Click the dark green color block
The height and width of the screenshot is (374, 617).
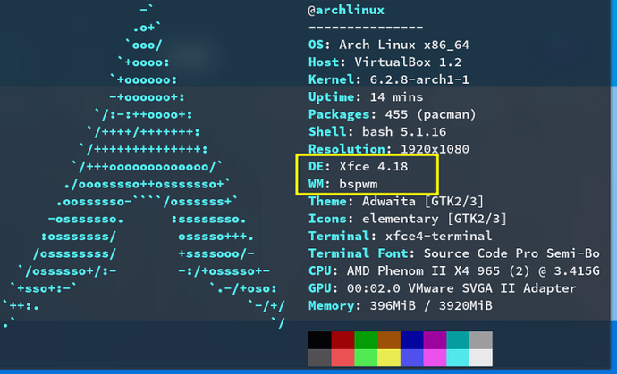366,340
